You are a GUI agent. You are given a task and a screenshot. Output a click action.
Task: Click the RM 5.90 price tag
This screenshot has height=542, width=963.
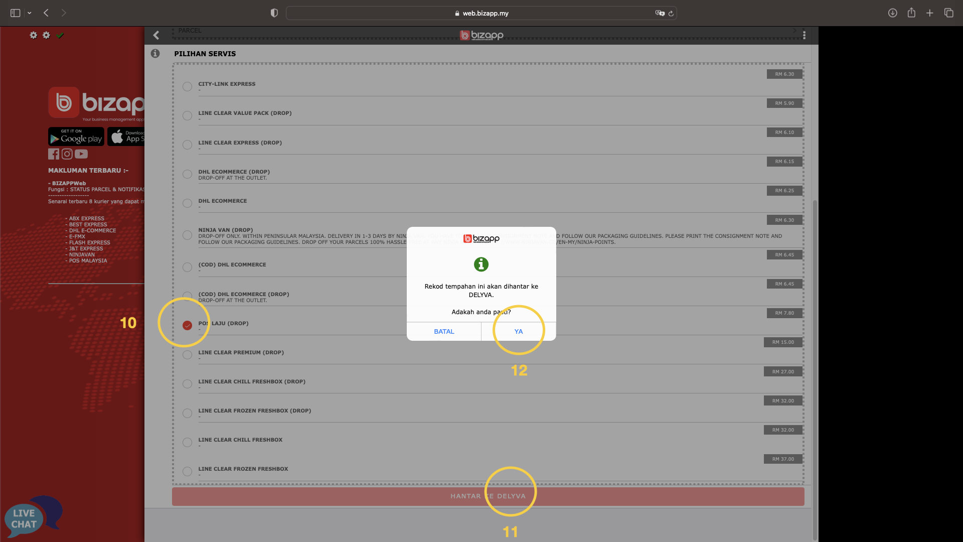pos(784,103)
